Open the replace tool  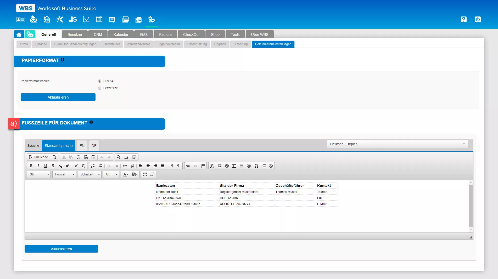click(126, 157)
